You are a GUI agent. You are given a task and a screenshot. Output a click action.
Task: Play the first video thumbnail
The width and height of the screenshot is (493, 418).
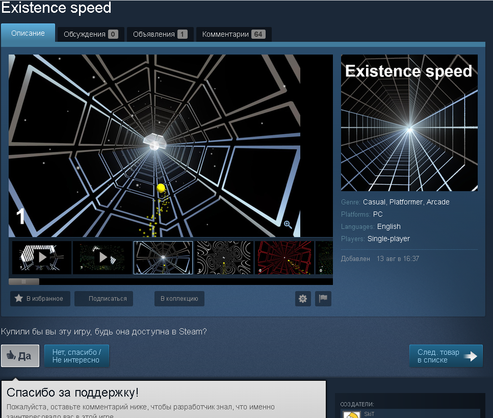pos(41,258)
